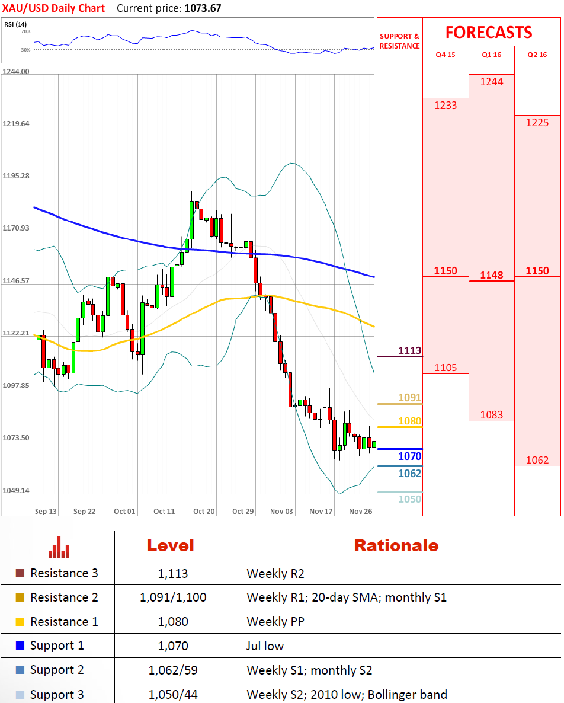564x703 pixels.
Task: Click the 1073.50 price axis label
Action: (x=16, y=437)
